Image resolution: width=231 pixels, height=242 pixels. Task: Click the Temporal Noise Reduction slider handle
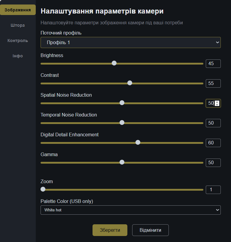122,123
